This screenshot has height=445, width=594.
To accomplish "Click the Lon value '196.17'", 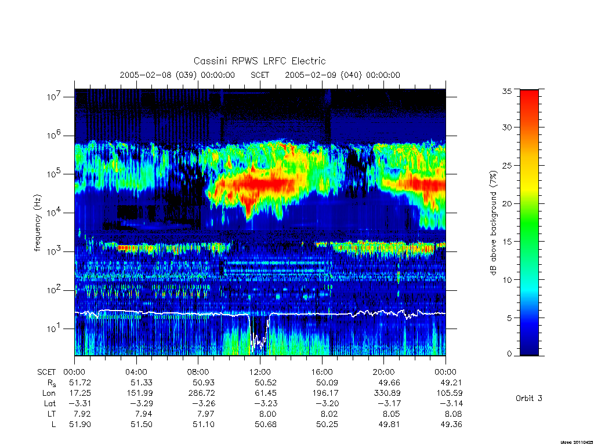I will pyautogui.click(x=325, y=393).
